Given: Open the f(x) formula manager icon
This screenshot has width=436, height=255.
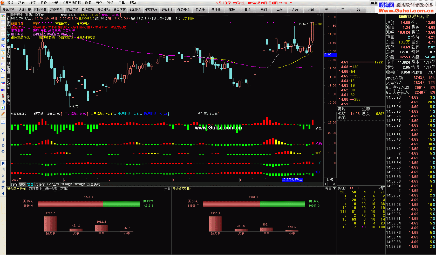Looking at the screenshot, I should [3, 70].
